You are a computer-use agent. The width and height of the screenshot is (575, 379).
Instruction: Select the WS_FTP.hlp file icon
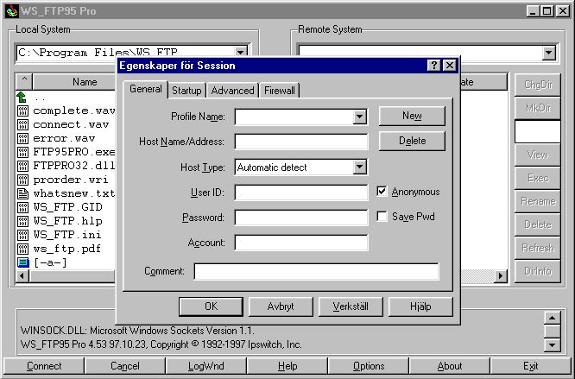(22, 221)
